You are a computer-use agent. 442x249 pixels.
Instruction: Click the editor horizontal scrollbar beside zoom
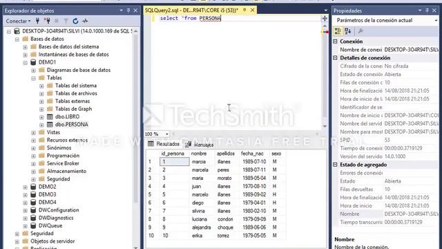[x=244, y=133]
